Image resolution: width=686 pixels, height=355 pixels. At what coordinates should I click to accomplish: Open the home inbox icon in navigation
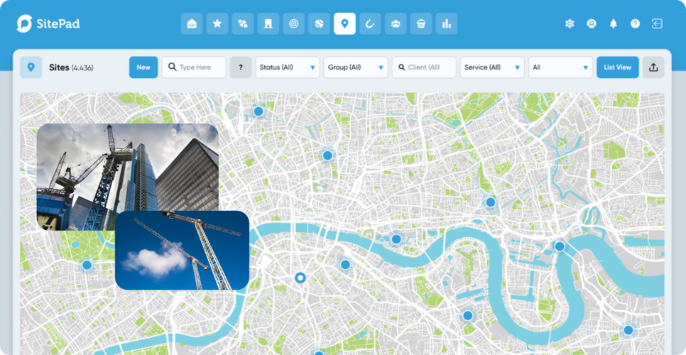point(192,23)
